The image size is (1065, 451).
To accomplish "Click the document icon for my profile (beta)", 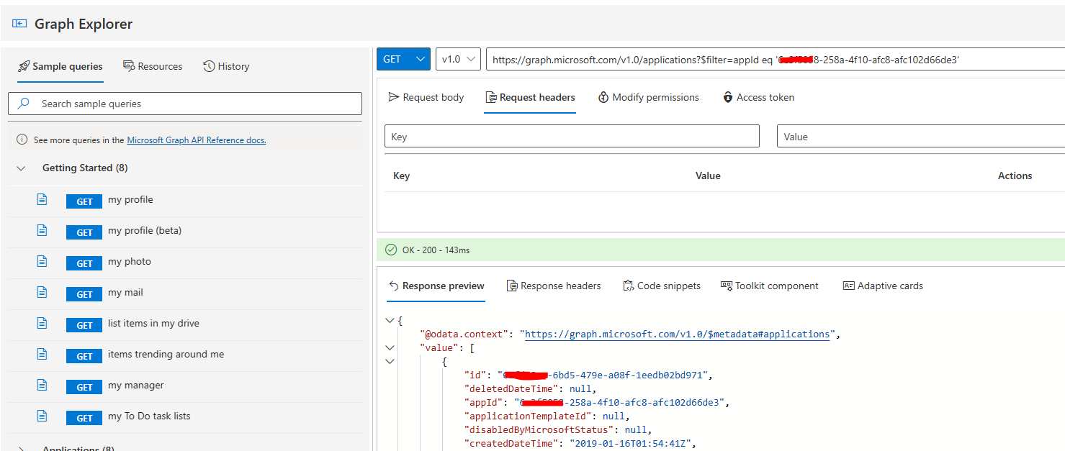I will (42, 231).
